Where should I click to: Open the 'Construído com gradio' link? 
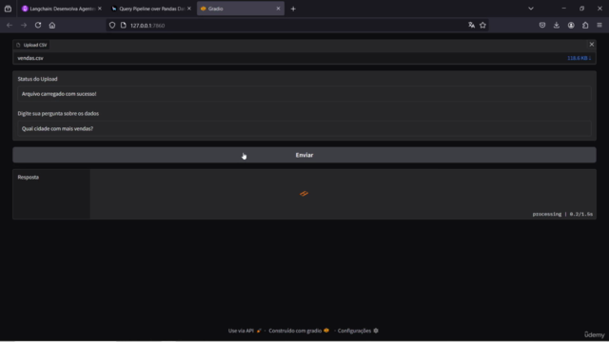coord(299,331)
